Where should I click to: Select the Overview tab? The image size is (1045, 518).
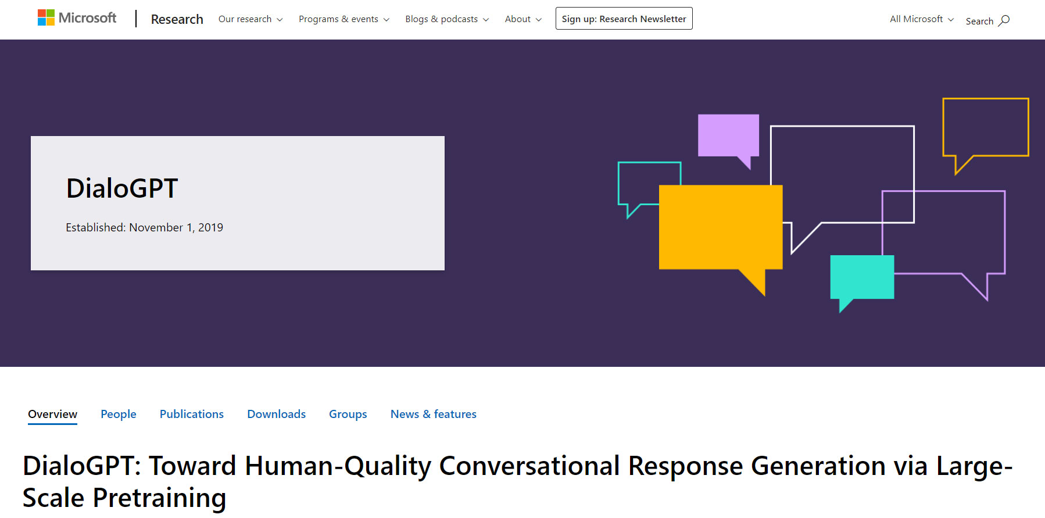[x=52, y=414]
